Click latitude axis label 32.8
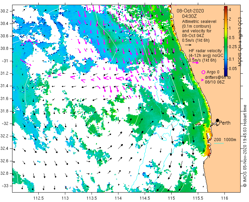The image size is (249, 202). tap(4, 173)
